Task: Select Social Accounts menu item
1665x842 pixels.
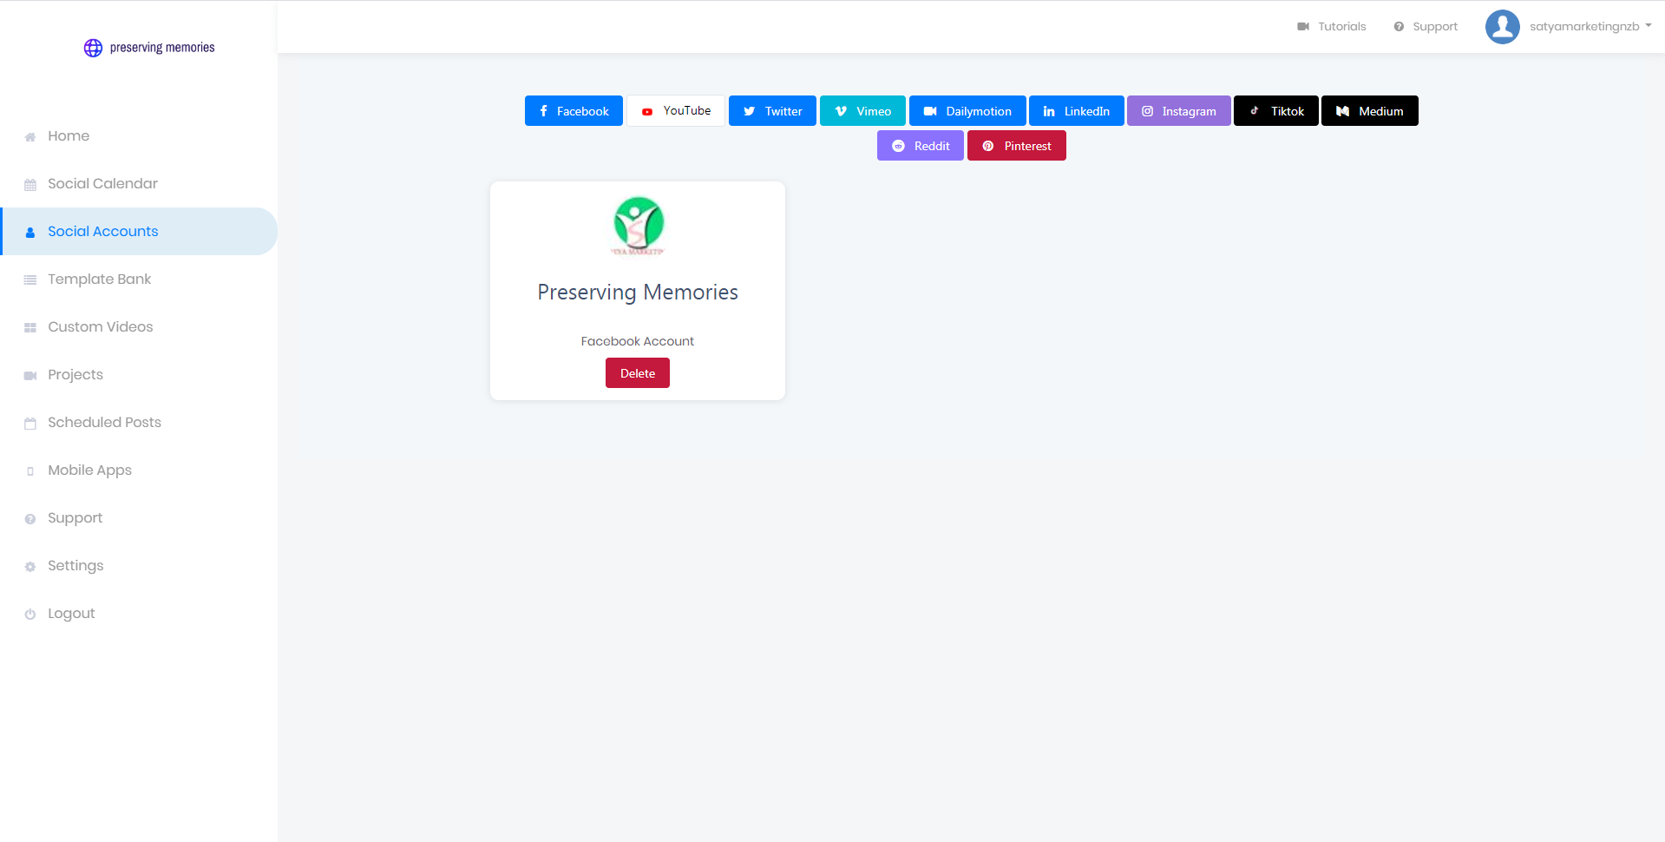Action: pos(139,232)
